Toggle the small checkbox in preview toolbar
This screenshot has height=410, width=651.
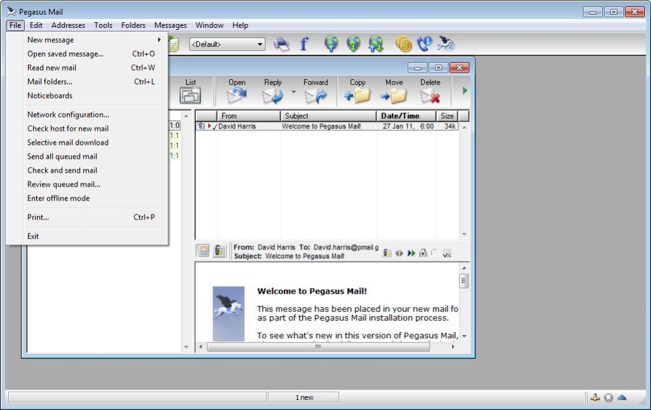click(x=434, y=253)
